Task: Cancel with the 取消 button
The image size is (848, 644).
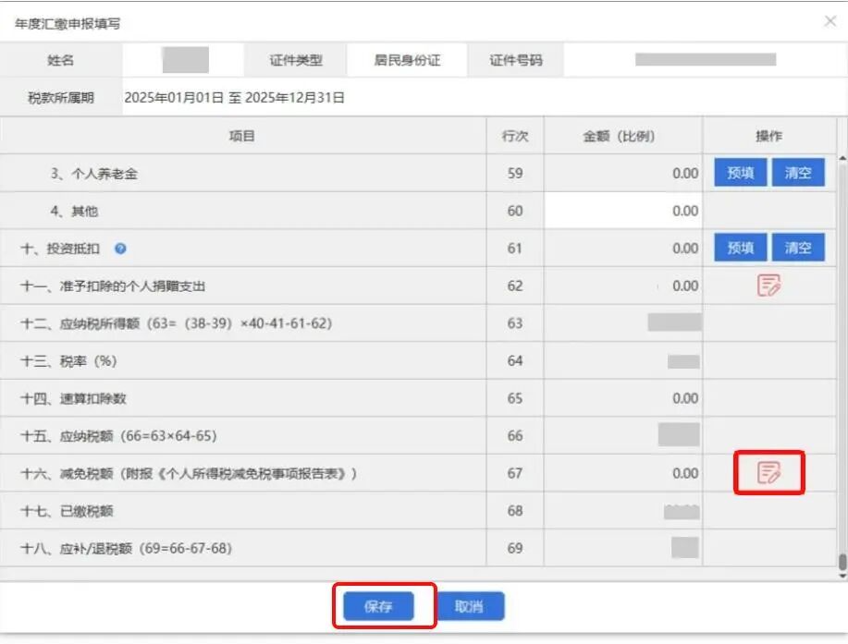Action: (x=470, y=606)
